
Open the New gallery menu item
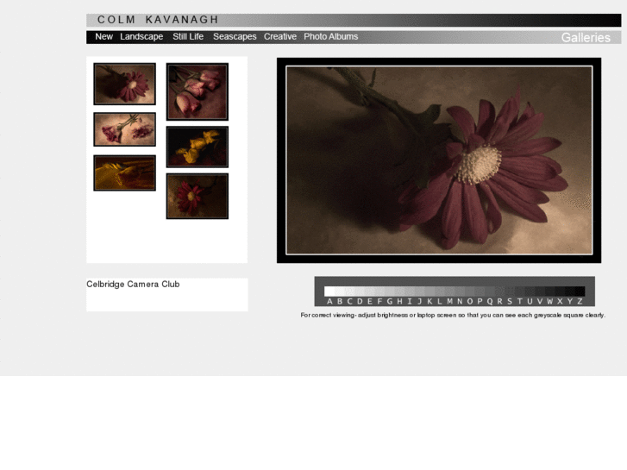(x=104, y=37)
